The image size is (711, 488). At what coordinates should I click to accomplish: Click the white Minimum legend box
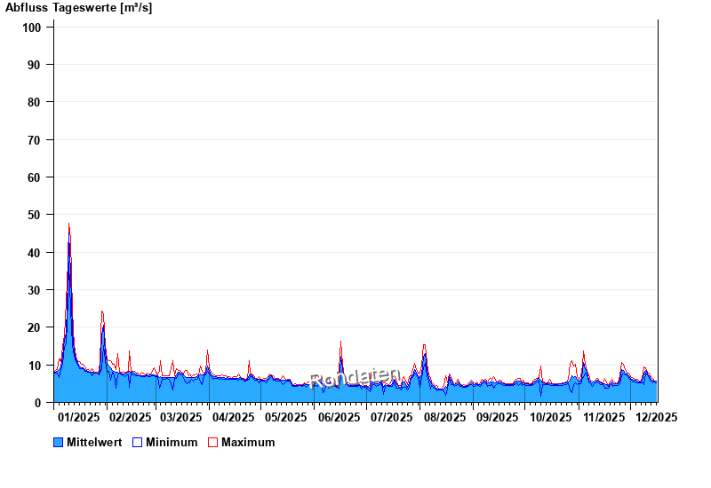(x=137, y=443)
